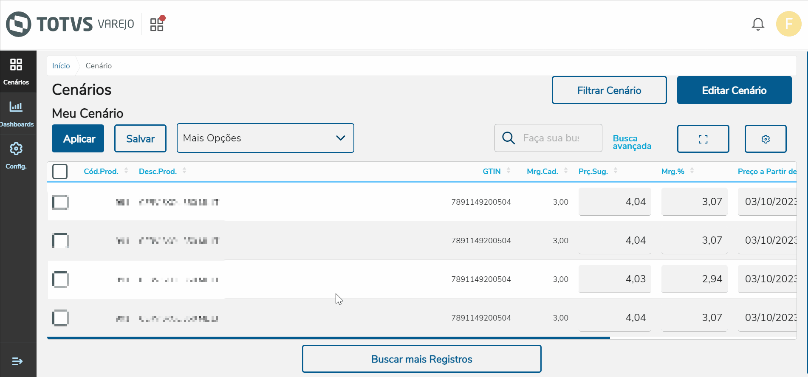This screenshot has width=808, height=377.
Task: Toggle the select-all header checkbox
Action: tap(60, 172)
